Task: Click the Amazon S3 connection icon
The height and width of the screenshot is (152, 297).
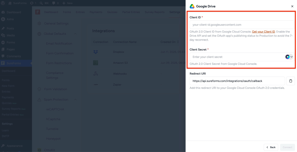Action: coord(96,63)
